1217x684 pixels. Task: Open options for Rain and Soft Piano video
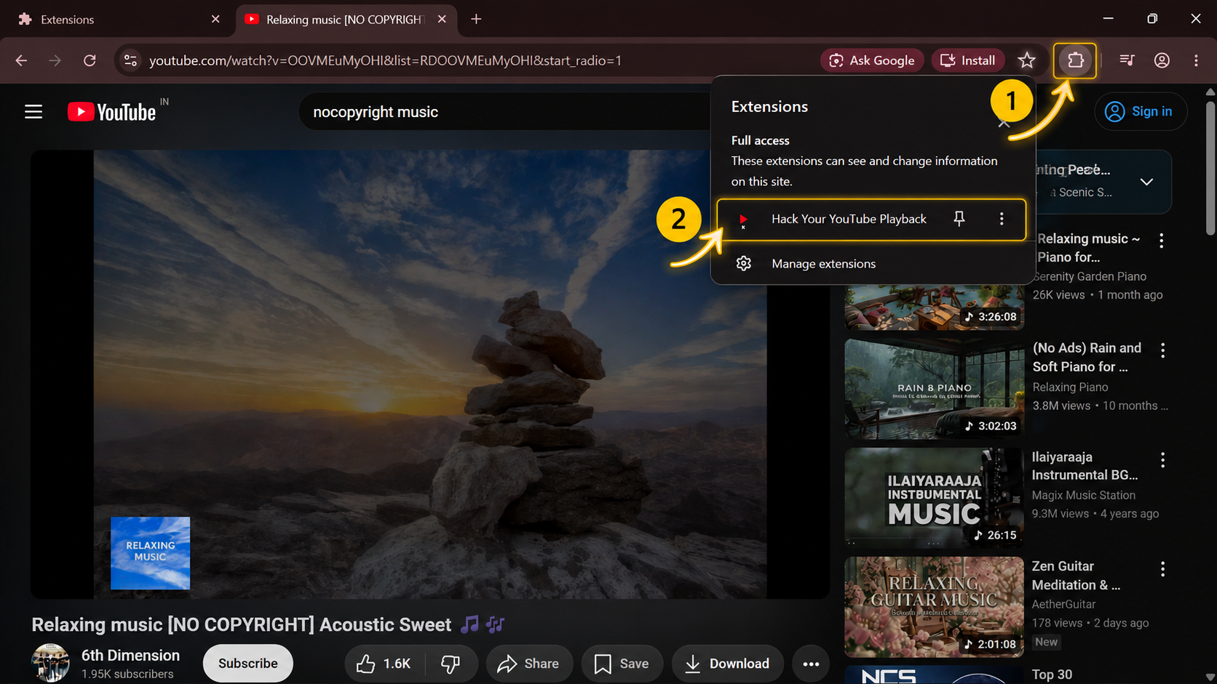1162,350
